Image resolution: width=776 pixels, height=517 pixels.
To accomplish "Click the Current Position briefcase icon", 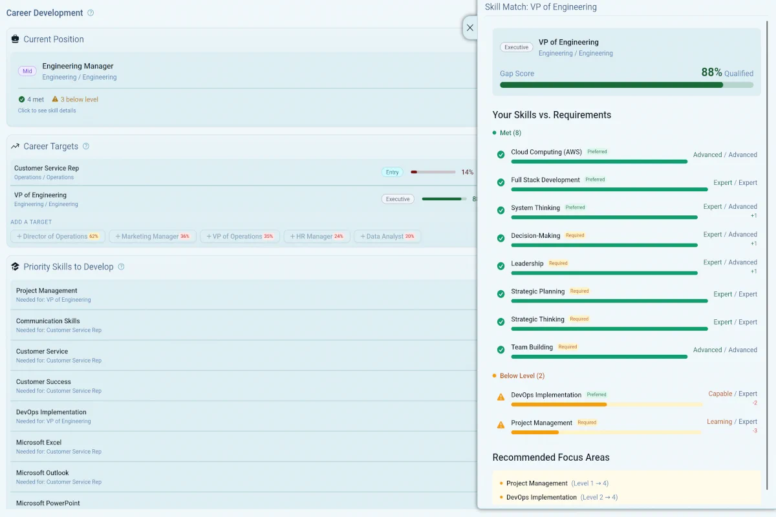I will tap(16, 39).
